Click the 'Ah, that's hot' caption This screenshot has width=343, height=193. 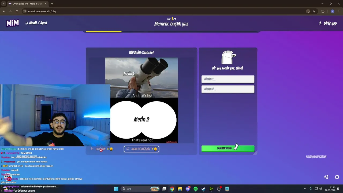142,95
